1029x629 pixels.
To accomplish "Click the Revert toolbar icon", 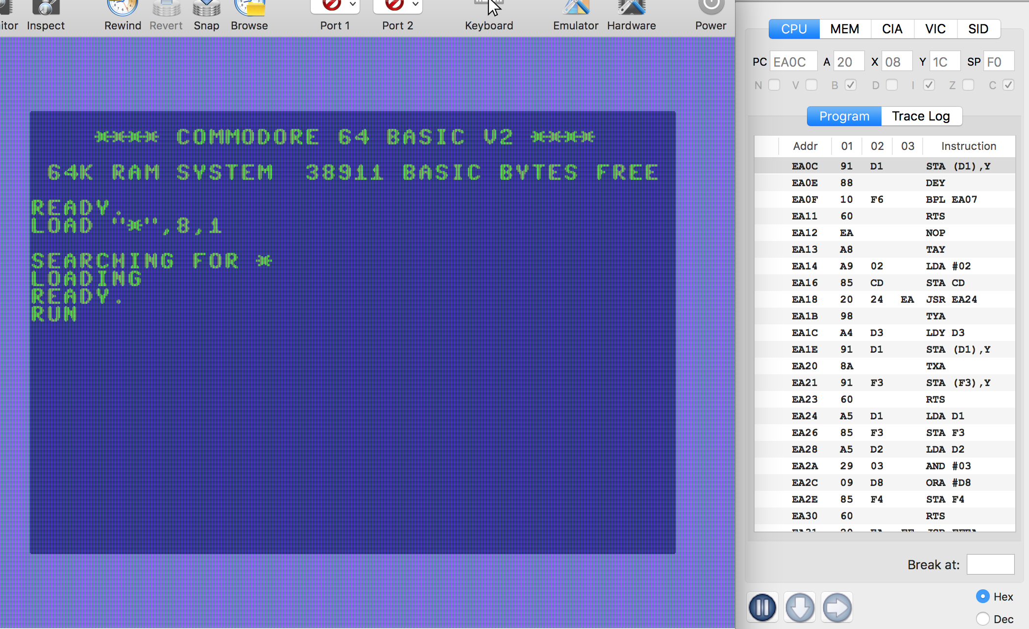I will click(166, 7).
